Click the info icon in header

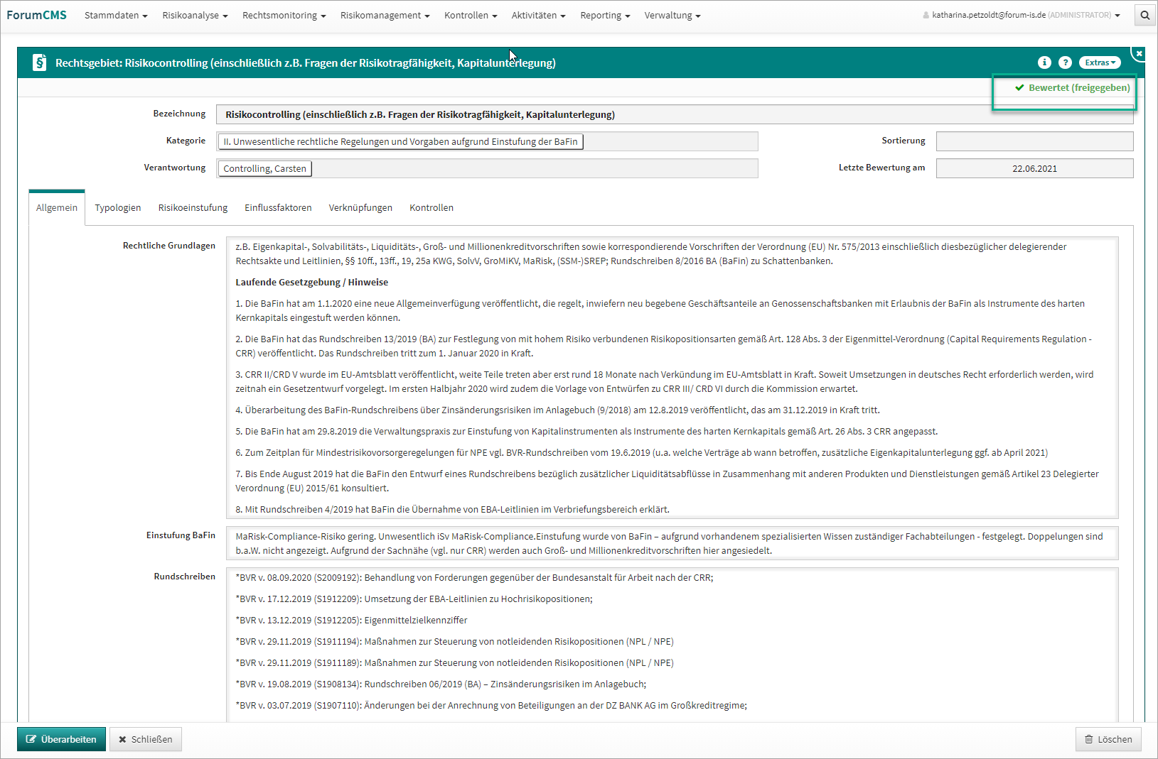(x=1044, y=62)
